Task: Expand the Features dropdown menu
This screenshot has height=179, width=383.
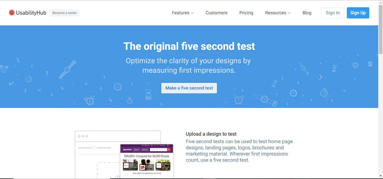Action: click(183, 13)
